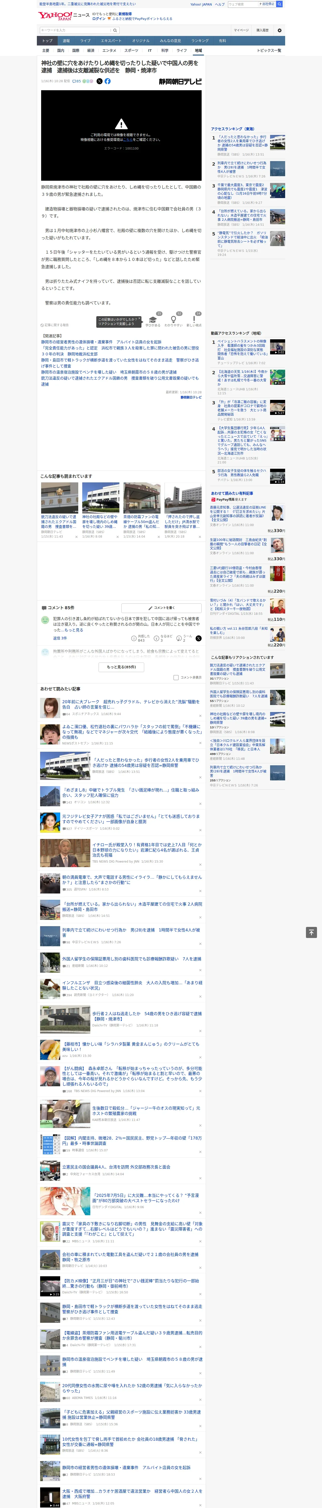Open ranking item 1 thumbnail in アクセスランキング
Viewport: 322px width, 1508px height.
tap(278, 142)
